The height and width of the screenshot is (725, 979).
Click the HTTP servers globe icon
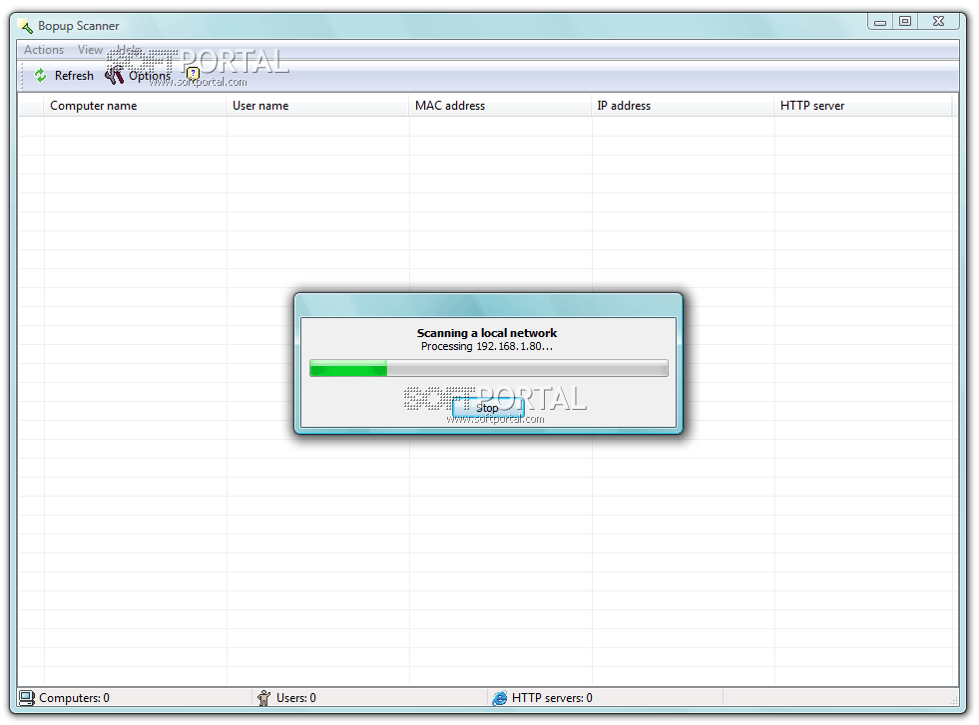pos(500,698)
